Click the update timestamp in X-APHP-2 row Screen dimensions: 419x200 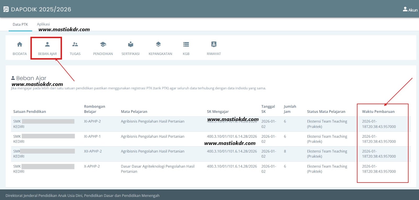pyautogui.click(x=379, y=169)
